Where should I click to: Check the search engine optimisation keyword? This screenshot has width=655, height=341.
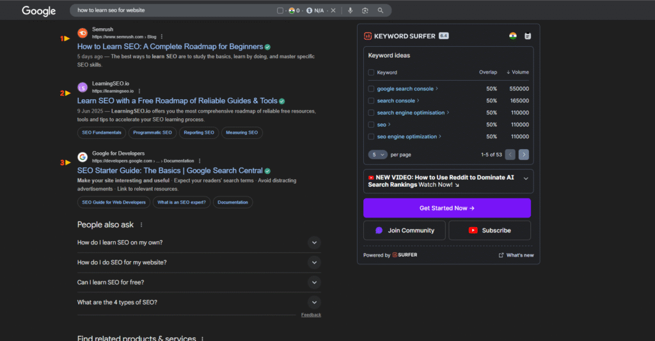[x=371, y=113]
